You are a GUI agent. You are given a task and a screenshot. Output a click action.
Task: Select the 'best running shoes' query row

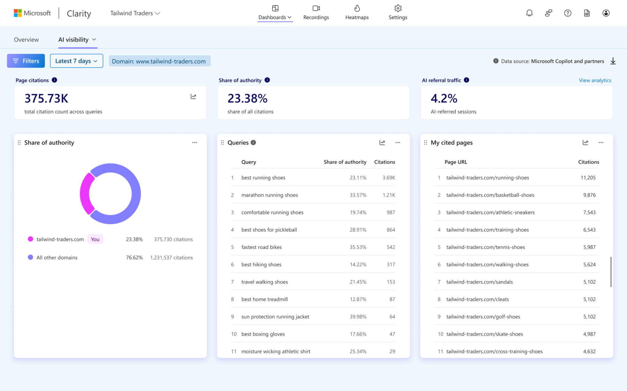(x=313, y=177)
